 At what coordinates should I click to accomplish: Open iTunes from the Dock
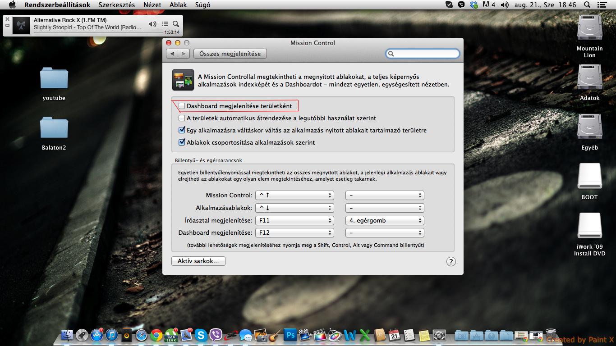pyautogui.click(x=112, y=335)
